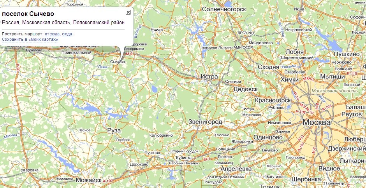Click the 'отсюда' route link
This screenshot has width=366, height=188.
click(52, 34)
